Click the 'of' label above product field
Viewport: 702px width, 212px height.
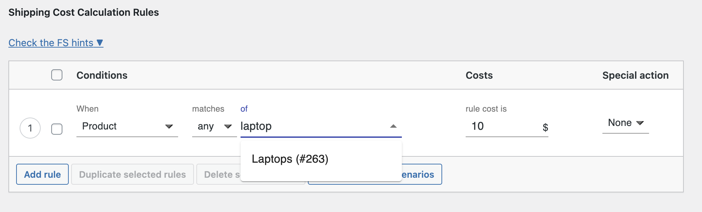click(244, 109)
